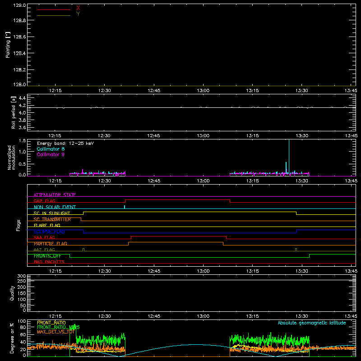Screen dimensions: 361x361
Task: Click the 250 quality tick label
Action: coord(22,281)
